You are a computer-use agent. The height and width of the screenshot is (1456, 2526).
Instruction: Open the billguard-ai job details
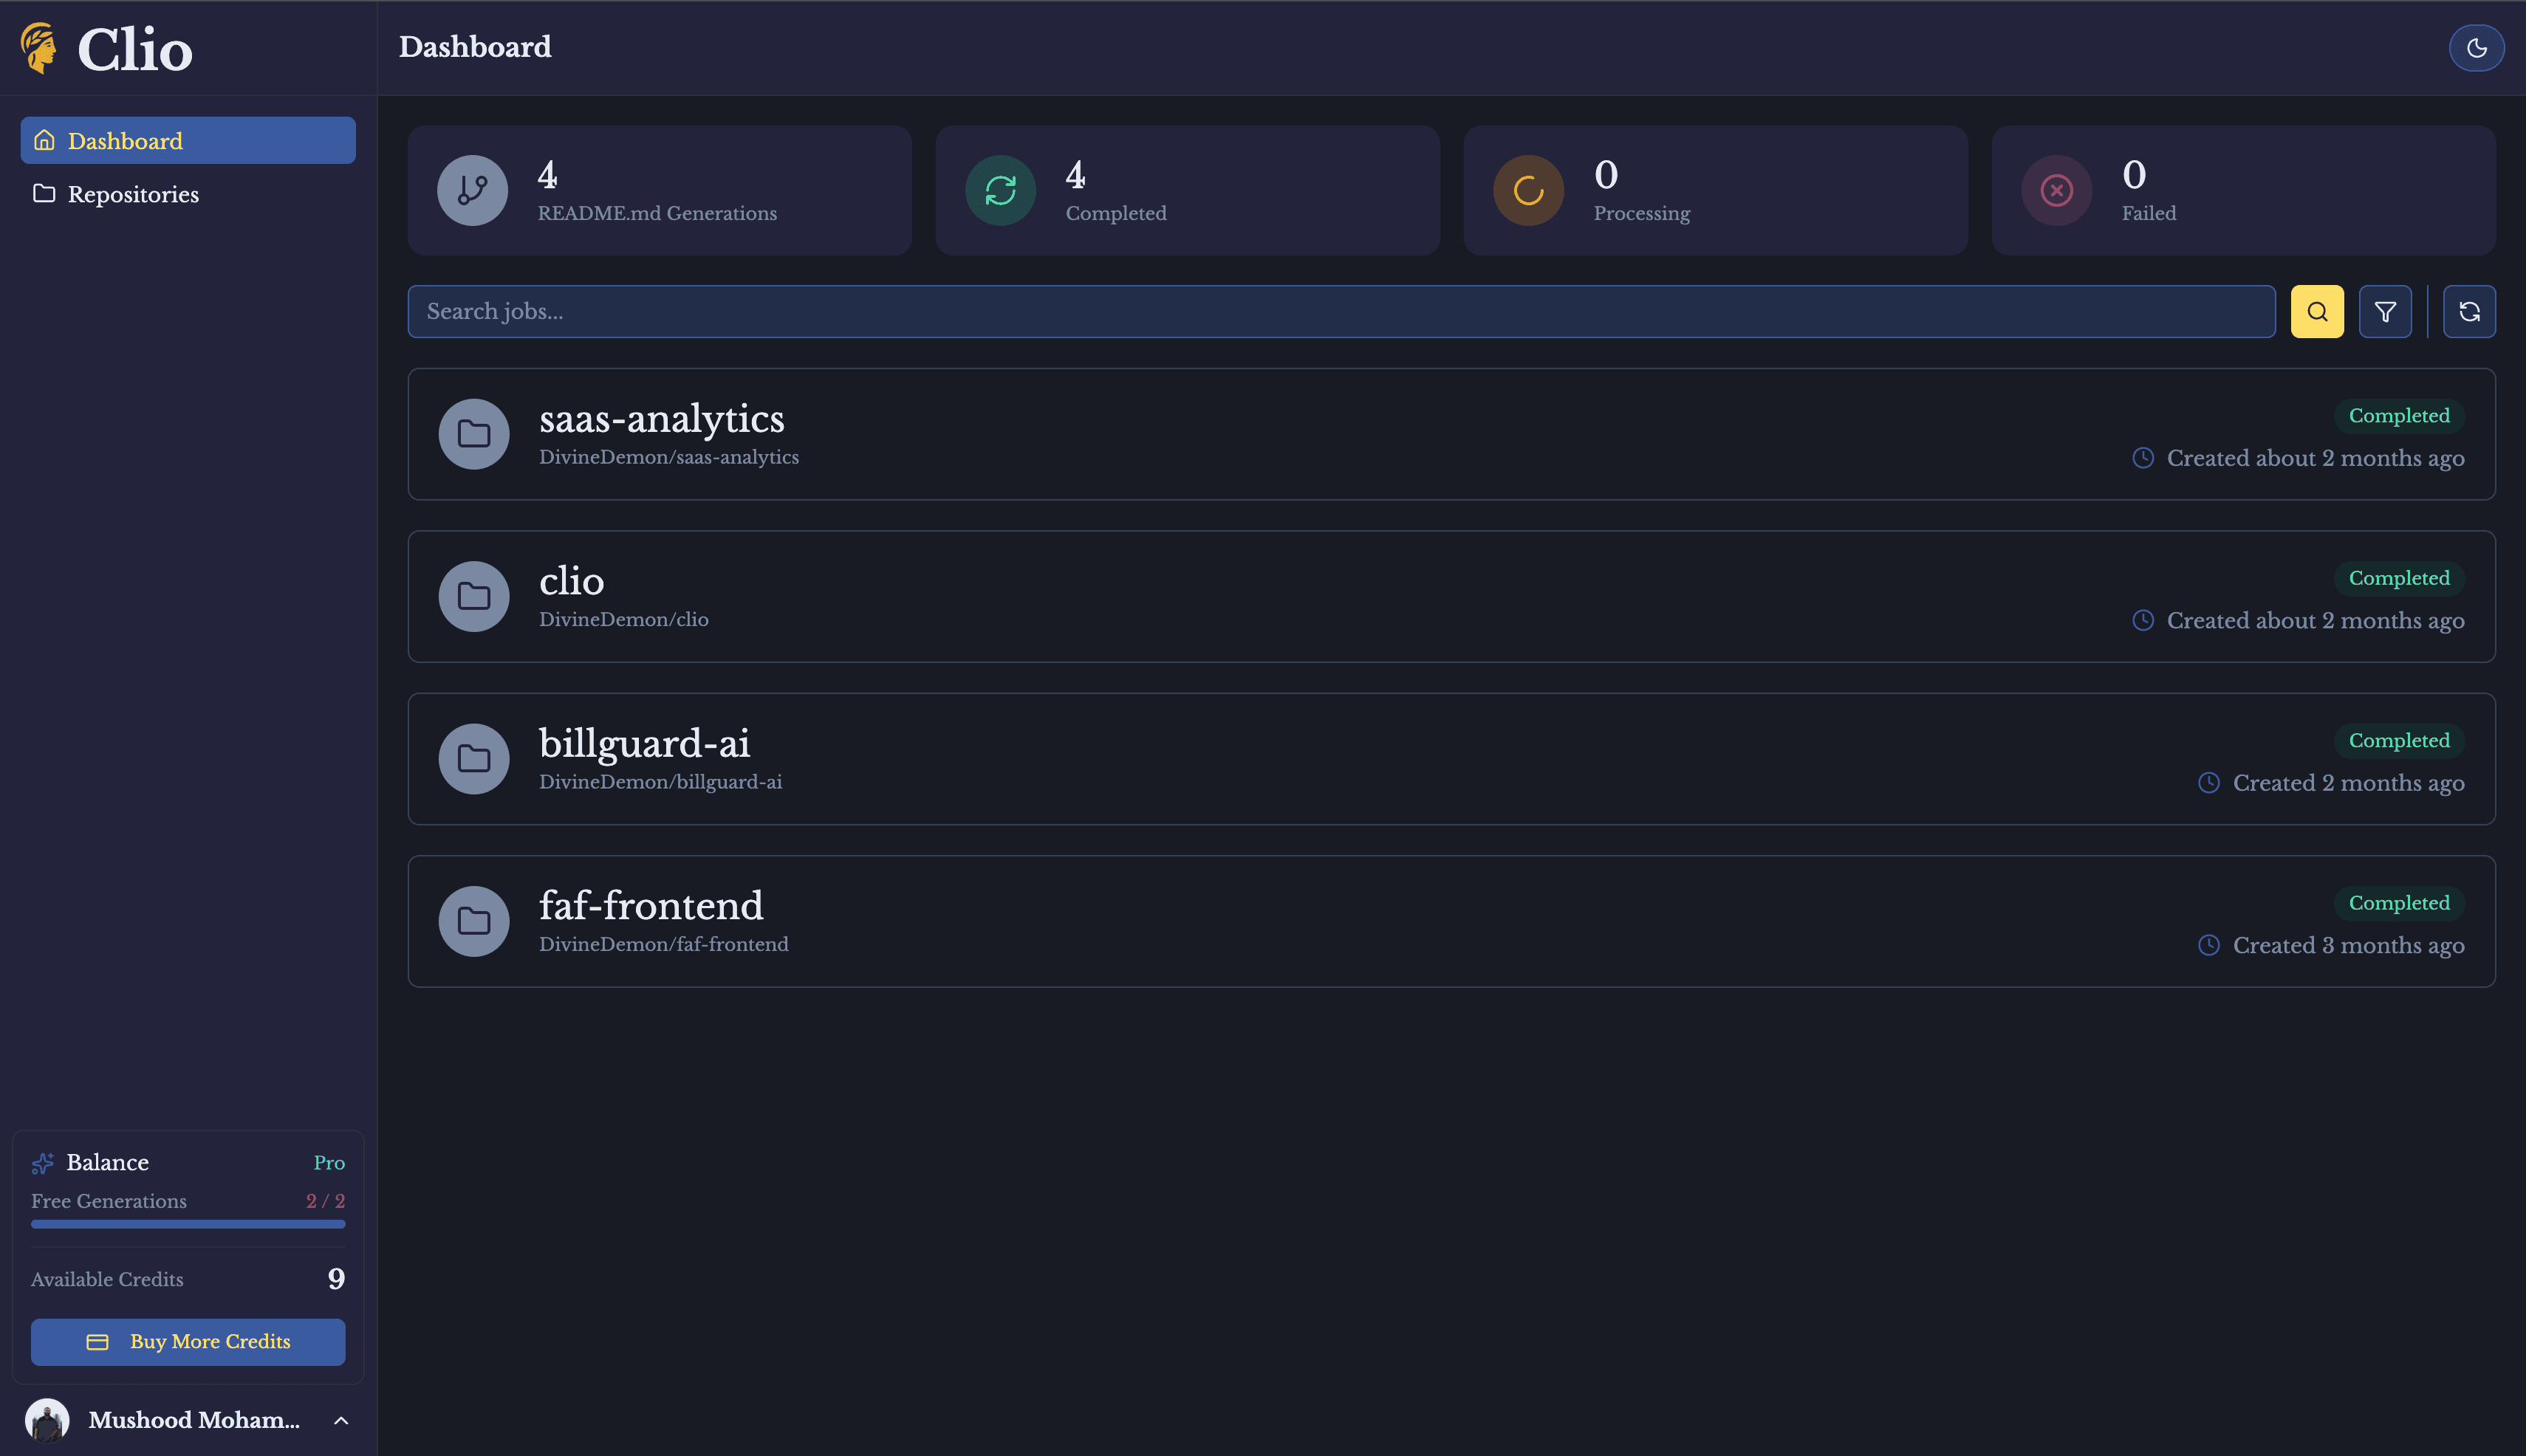tap(1451, 759)
